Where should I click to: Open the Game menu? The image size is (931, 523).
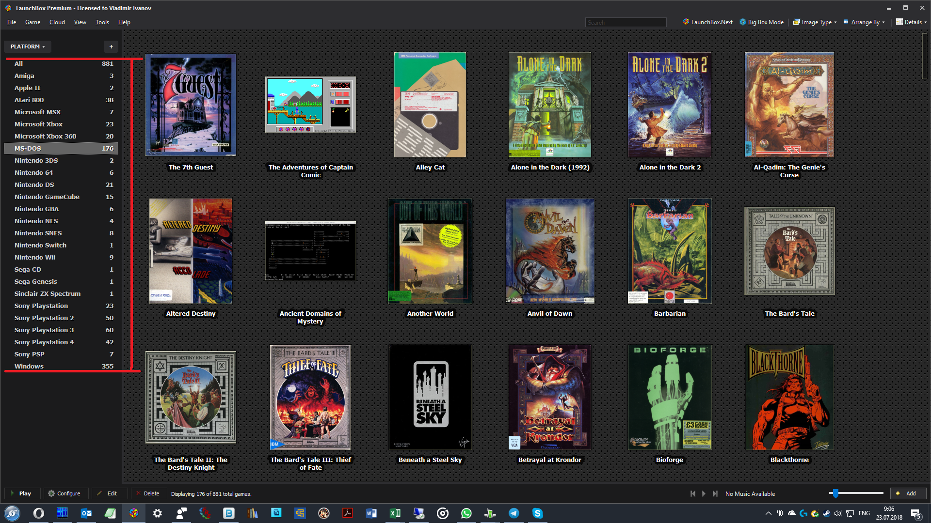[32, 22]
